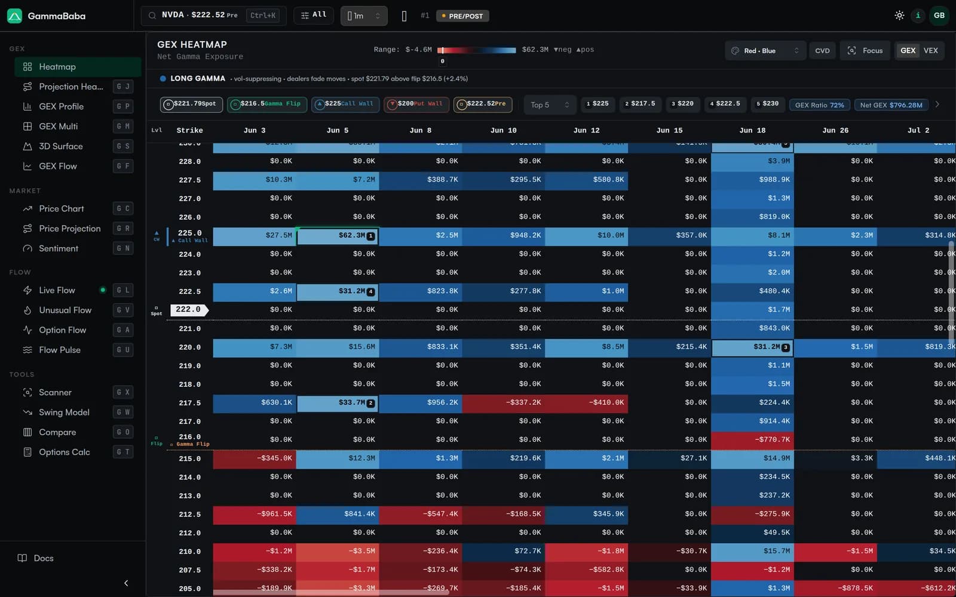Image resolution: width=956 pixels, height=597 pixels.
Task: Open the Top 5 dropdown
Action: pos(550,104)
